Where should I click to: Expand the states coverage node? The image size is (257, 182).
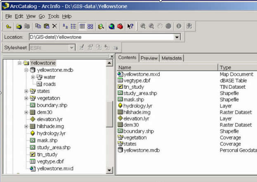point(26,91)
